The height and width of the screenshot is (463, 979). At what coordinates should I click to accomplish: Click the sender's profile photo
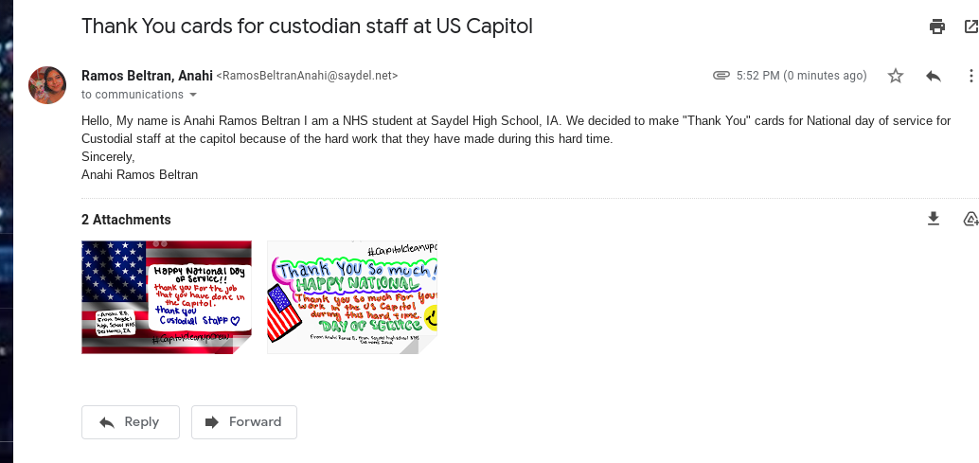click(x=47, y=85)
